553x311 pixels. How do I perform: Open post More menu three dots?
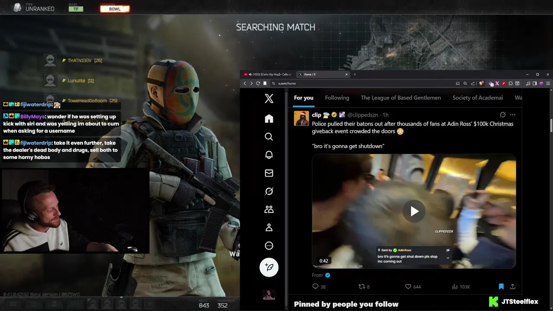coord(512,115)
